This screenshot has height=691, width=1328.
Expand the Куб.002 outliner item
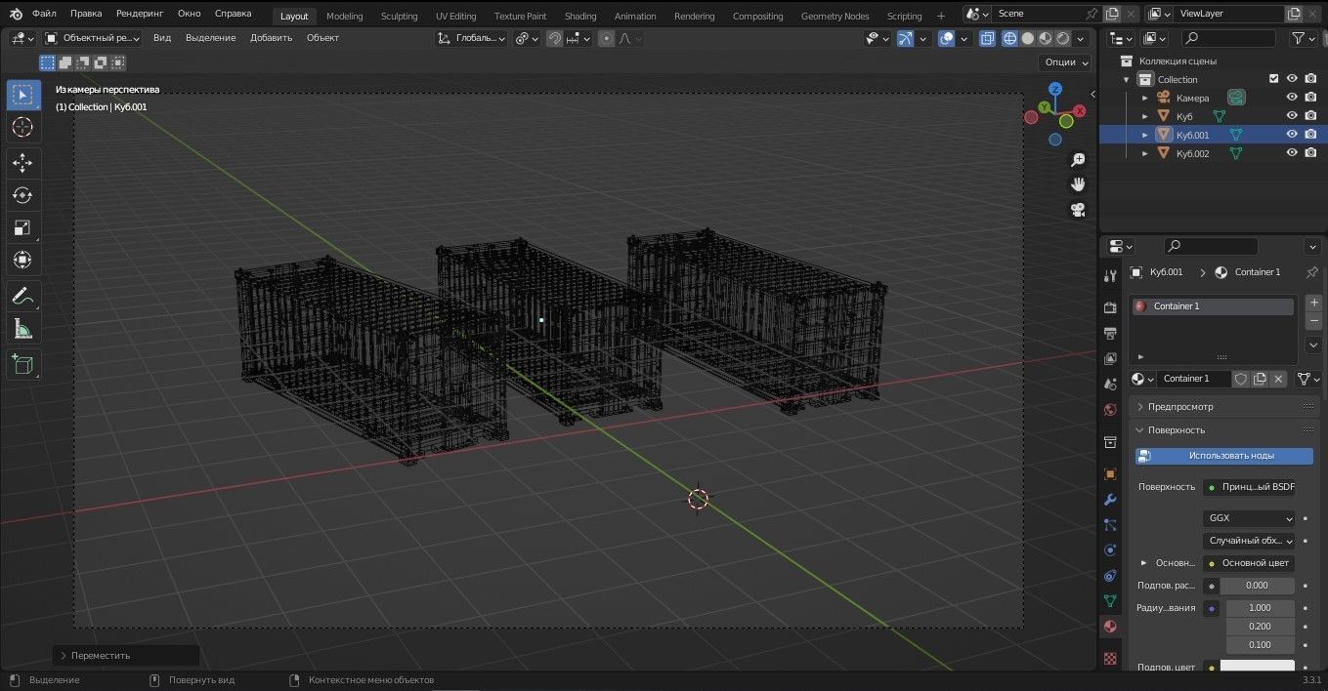(1145, 153)
